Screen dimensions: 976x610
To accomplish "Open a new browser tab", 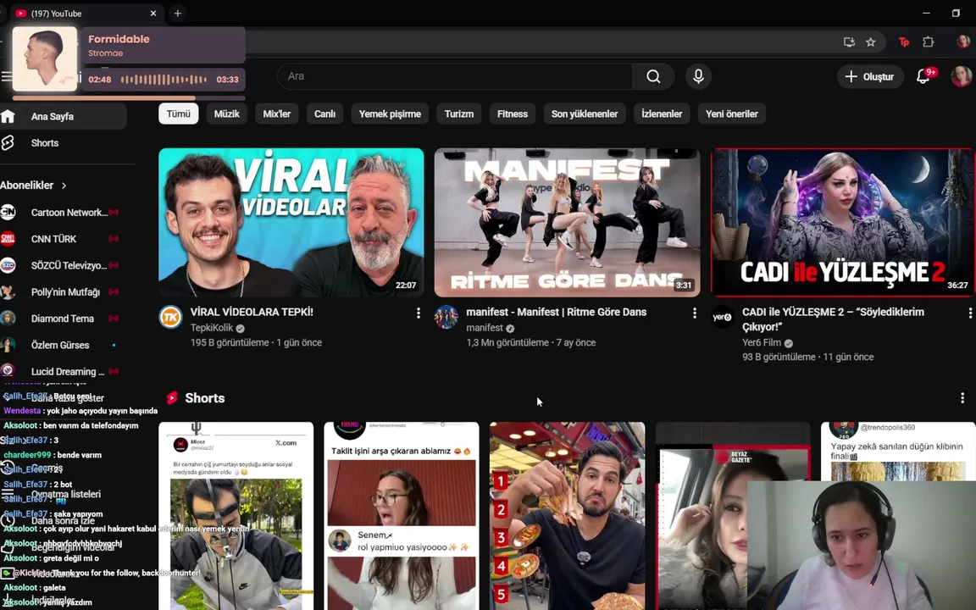I will pyautogui.click(x=177, y=13).
